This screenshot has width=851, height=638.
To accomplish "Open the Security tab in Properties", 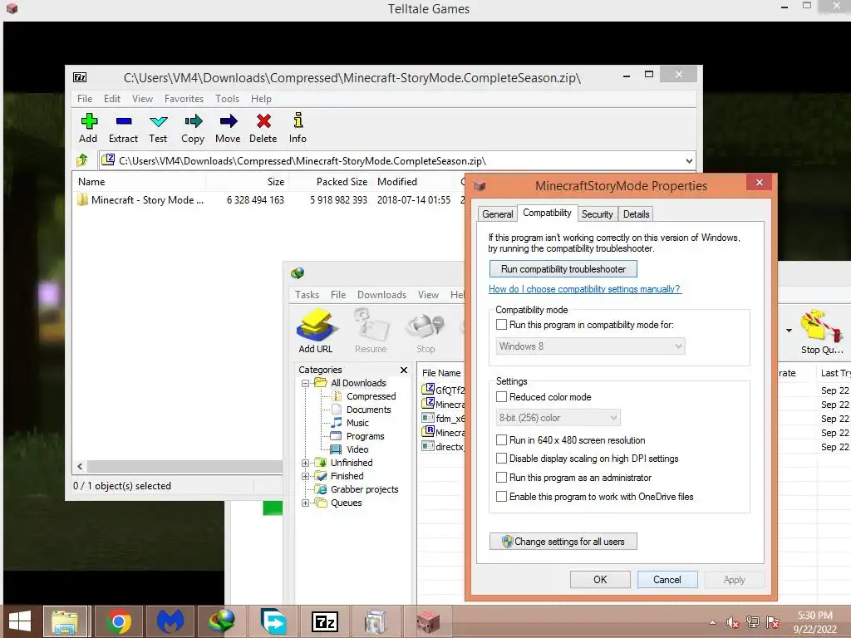I will click(x=597, y=214).
